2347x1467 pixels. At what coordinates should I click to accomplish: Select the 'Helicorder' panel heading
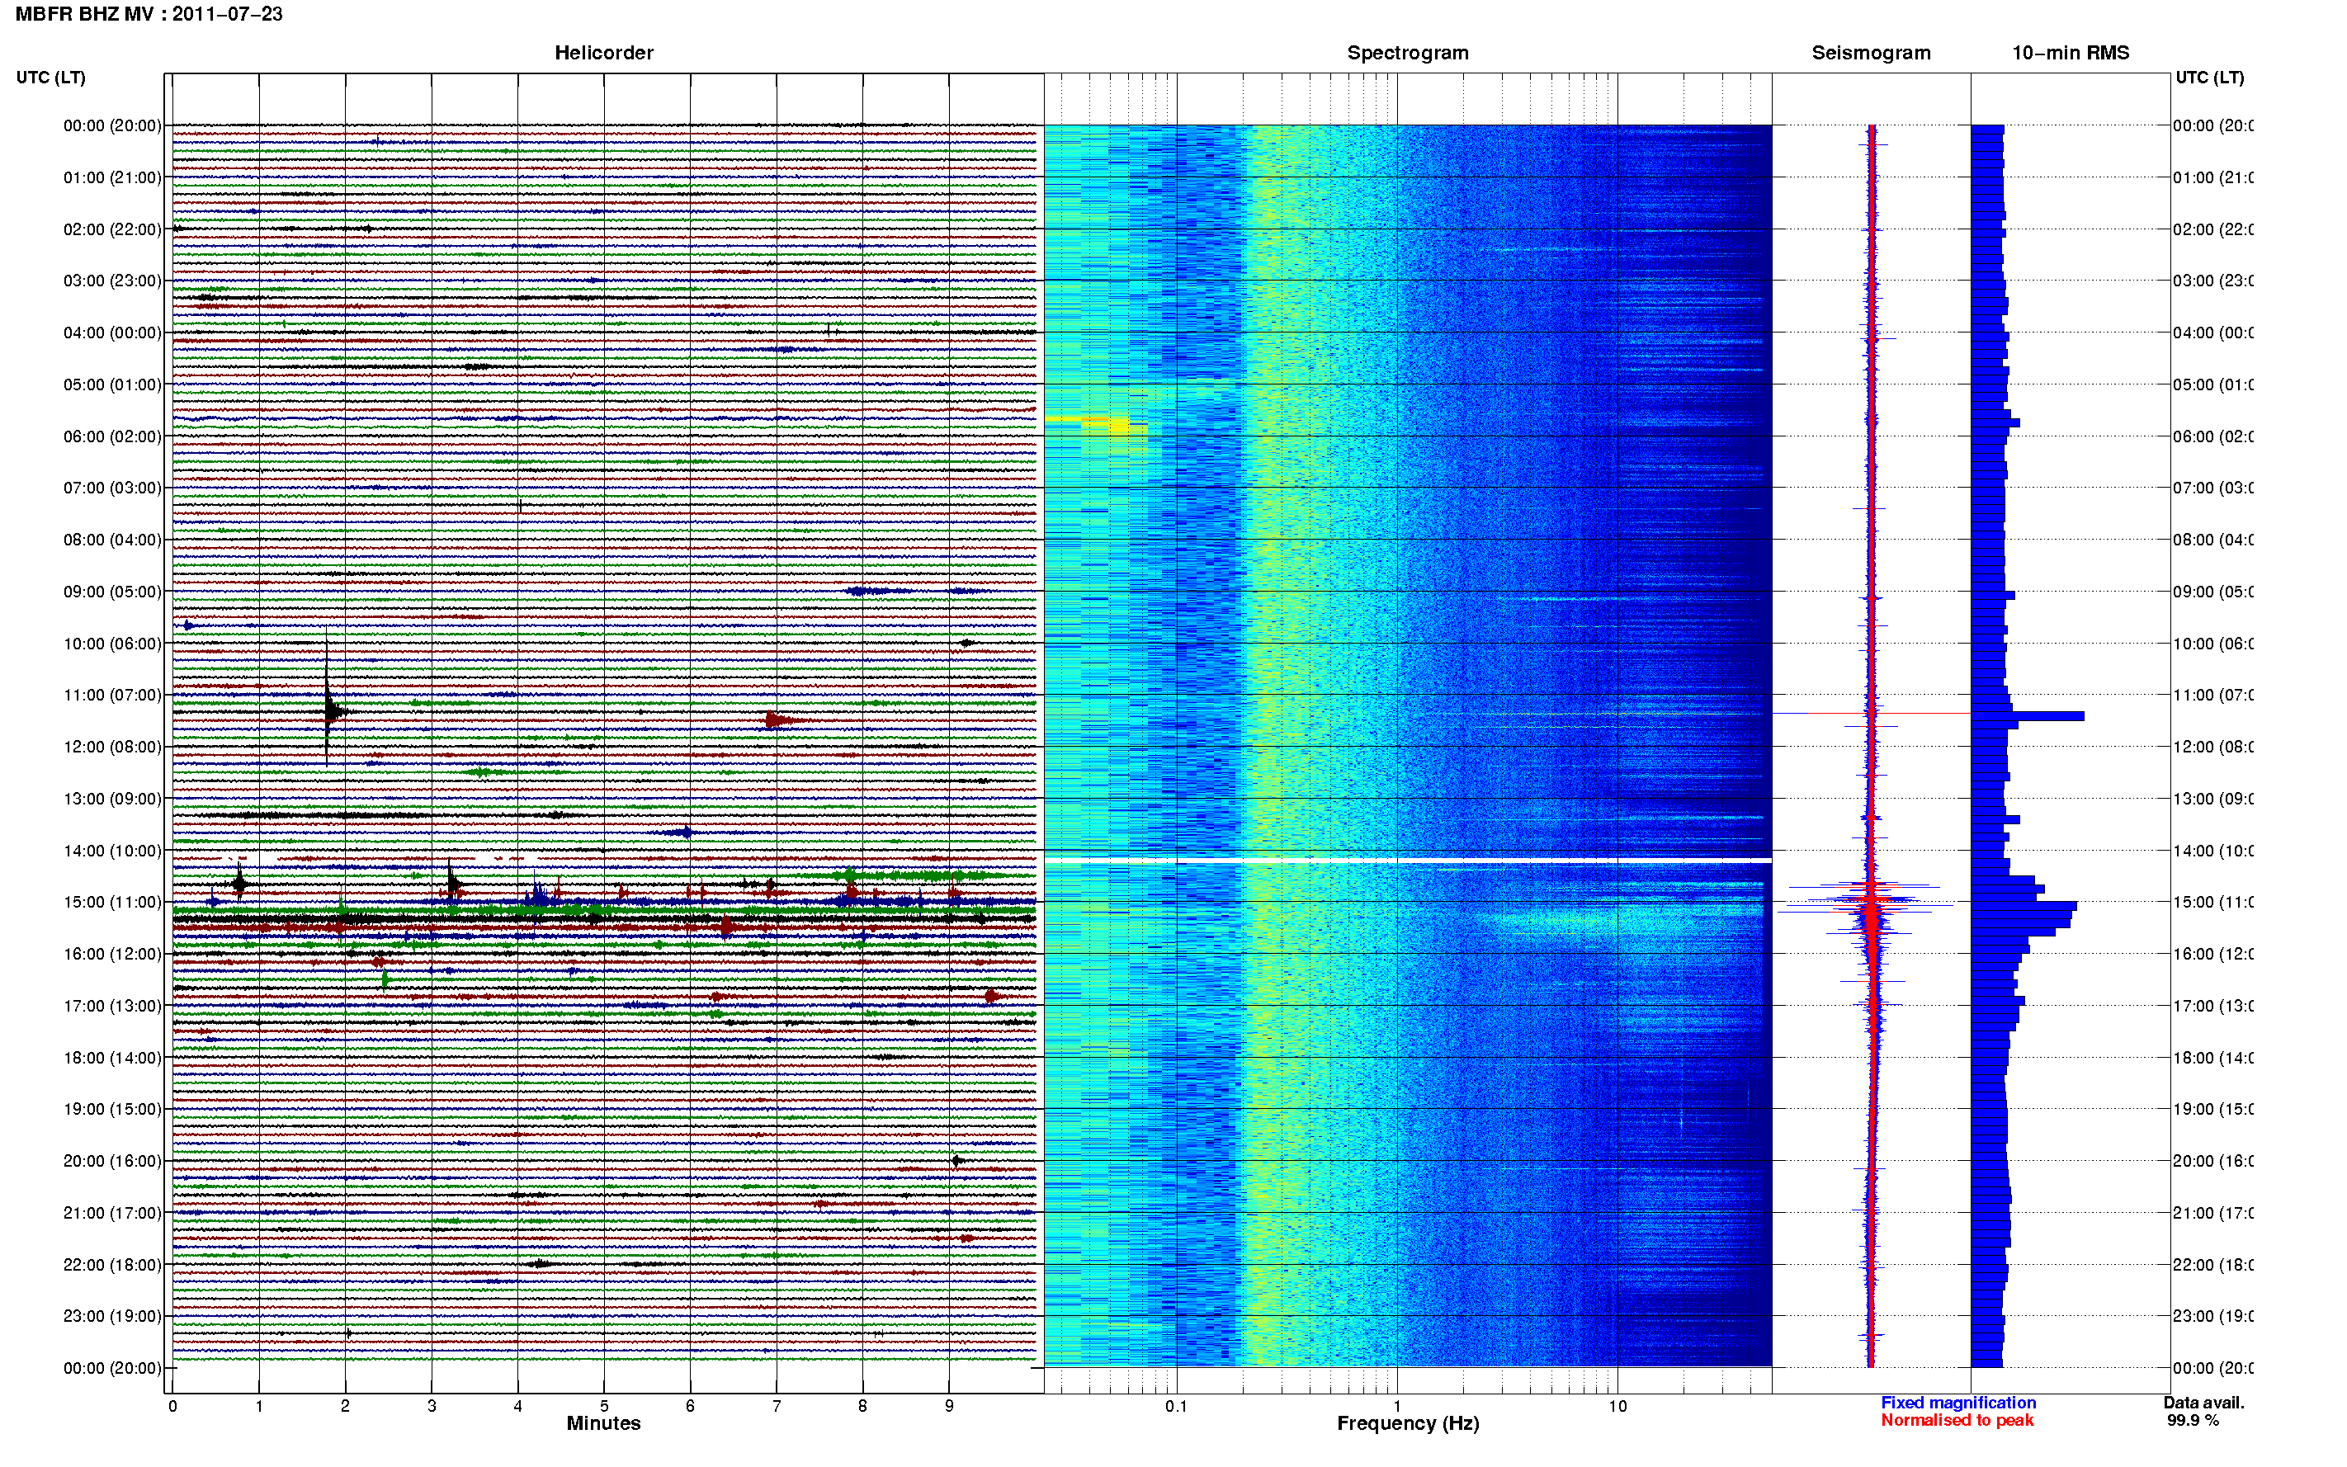click(603, 54)
